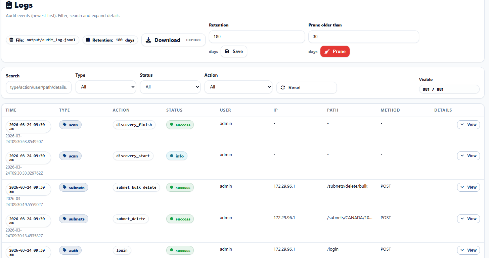Image resolution: width=489 pixels, height=258 pixels.
Task: Click into the Retention days input box
Action: [257, 37]
